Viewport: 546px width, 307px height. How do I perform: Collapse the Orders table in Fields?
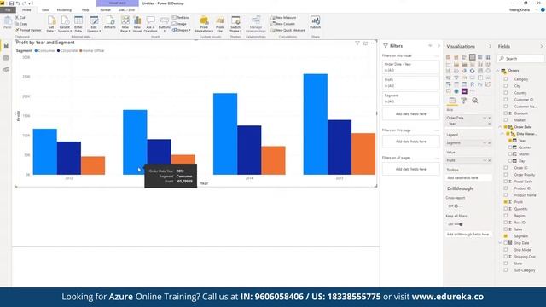[x=498, y=71]
